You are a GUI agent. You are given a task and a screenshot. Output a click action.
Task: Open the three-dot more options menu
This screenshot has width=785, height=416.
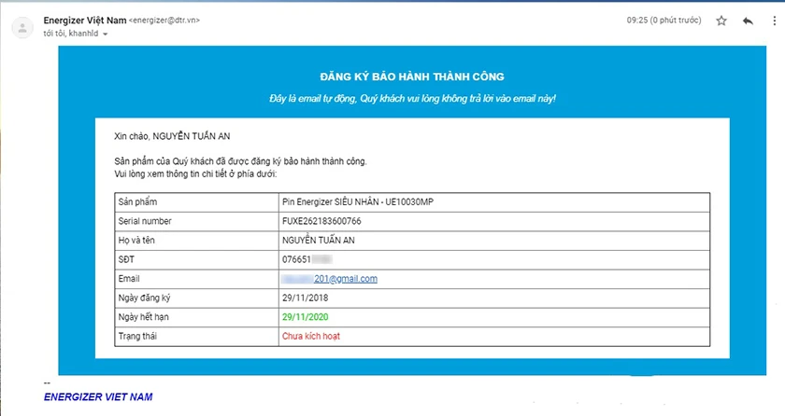pyautogui.click(x=775, y=21)
